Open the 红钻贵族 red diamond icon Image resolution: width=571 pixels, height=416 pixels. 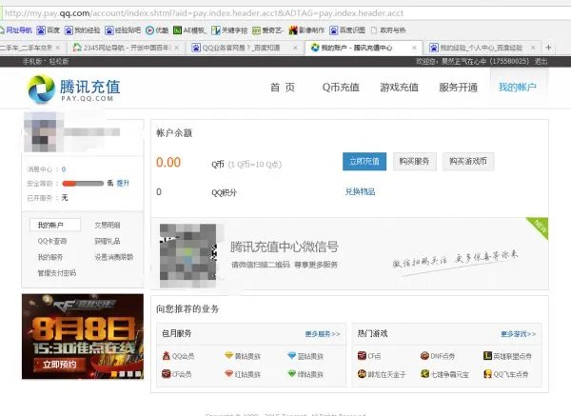pos(228,374)
